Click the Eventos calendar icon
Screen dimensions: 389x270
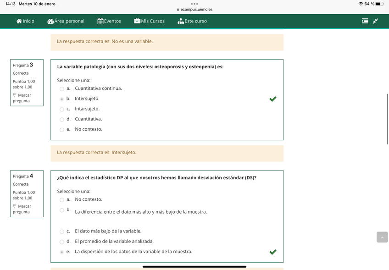point(100,21)
